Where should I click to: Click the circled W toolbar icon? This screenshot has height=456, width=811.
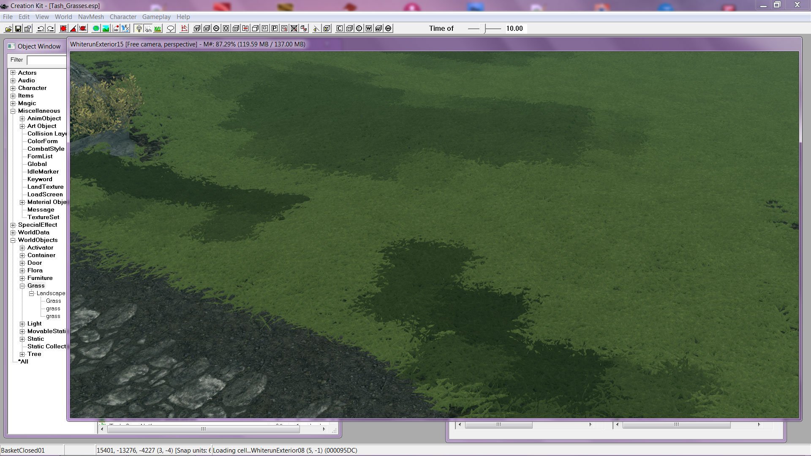388,28
